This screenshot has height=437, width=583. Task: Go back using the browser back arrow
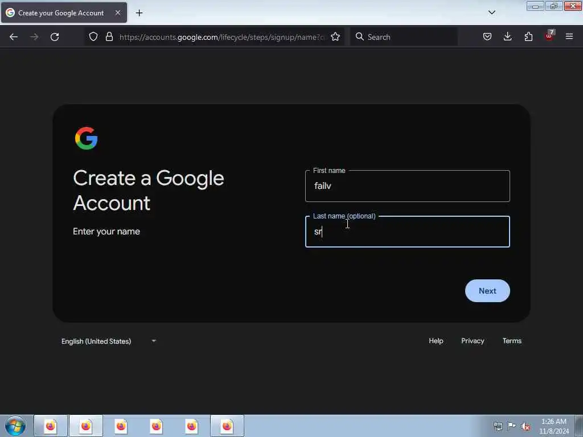14,37
